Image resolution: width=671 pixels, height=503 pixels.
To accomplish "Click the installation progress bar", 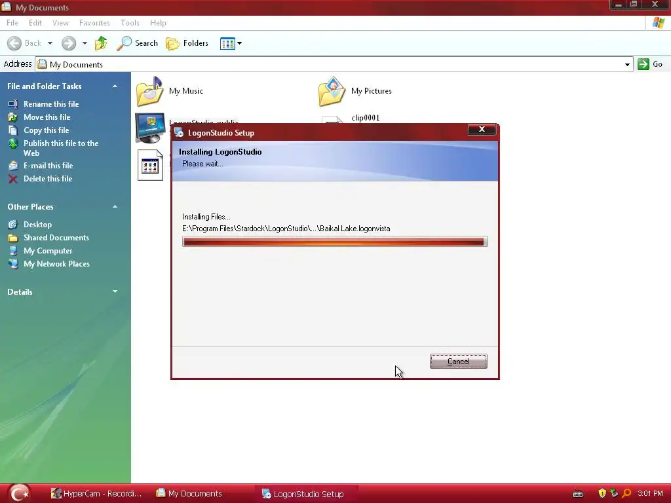I will 335,242.
